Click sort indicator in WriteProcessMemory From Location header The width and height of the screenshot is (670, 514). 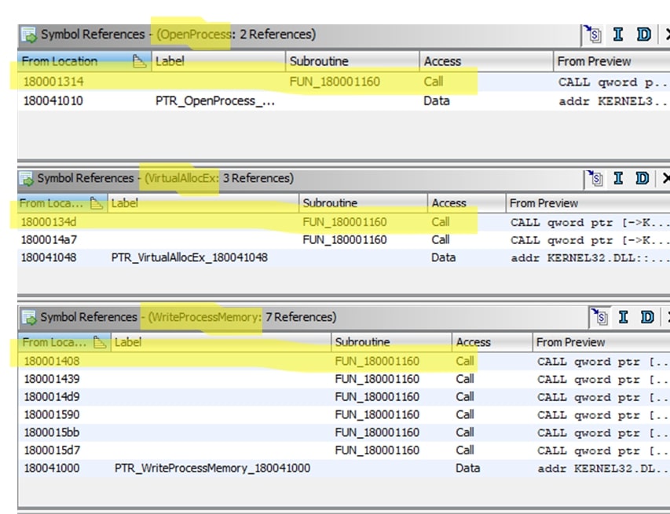coord(100,342)
